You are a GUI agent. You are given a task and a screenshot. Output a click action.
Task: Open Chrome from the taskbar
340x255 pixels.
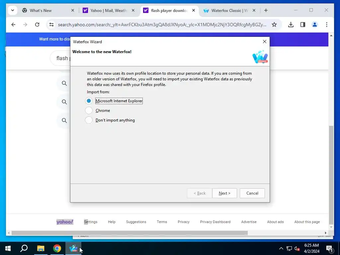(x=57, y=248)
